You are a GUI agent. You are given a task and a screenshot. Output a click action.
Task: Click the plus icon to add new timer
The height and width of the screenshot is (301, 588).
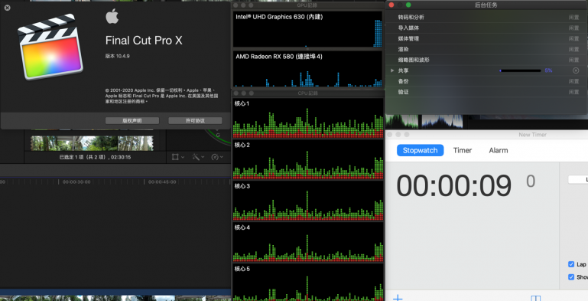pyautogui.click(x=398, y=298)
